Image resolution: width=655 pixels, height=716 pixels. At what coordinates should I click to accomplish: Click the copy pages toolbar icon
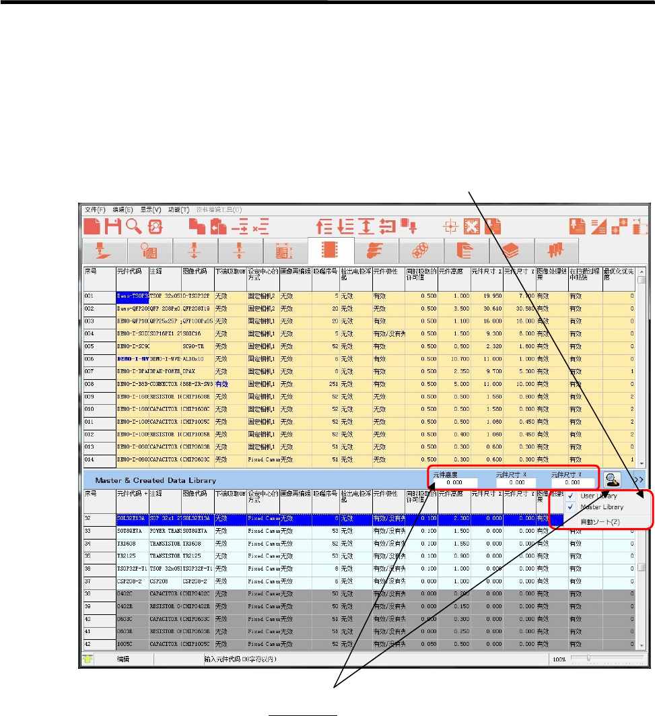(197, 226)
